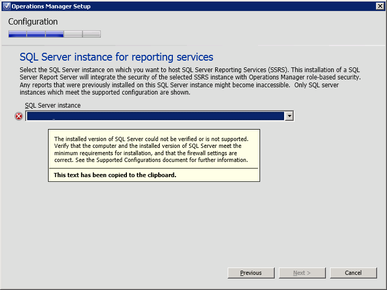Image resolution: width=387 pixels, height=290 pixels.
Task: Select the highlighted SQL Server instance field
Action: (x=155, y=116)
